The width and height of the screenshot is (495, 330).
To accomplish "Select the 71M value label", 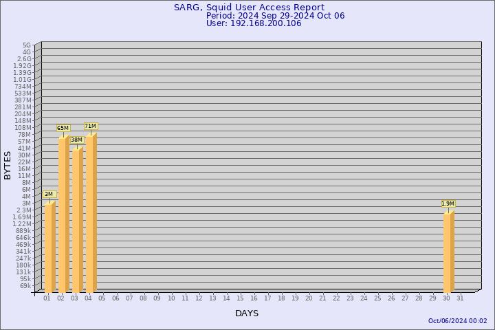I will pos(90,126).
